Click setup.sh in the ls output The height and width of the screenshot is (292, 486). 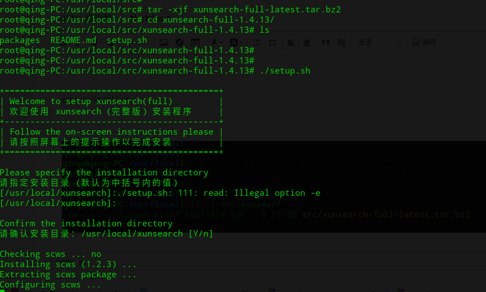(x=126, y=40)
